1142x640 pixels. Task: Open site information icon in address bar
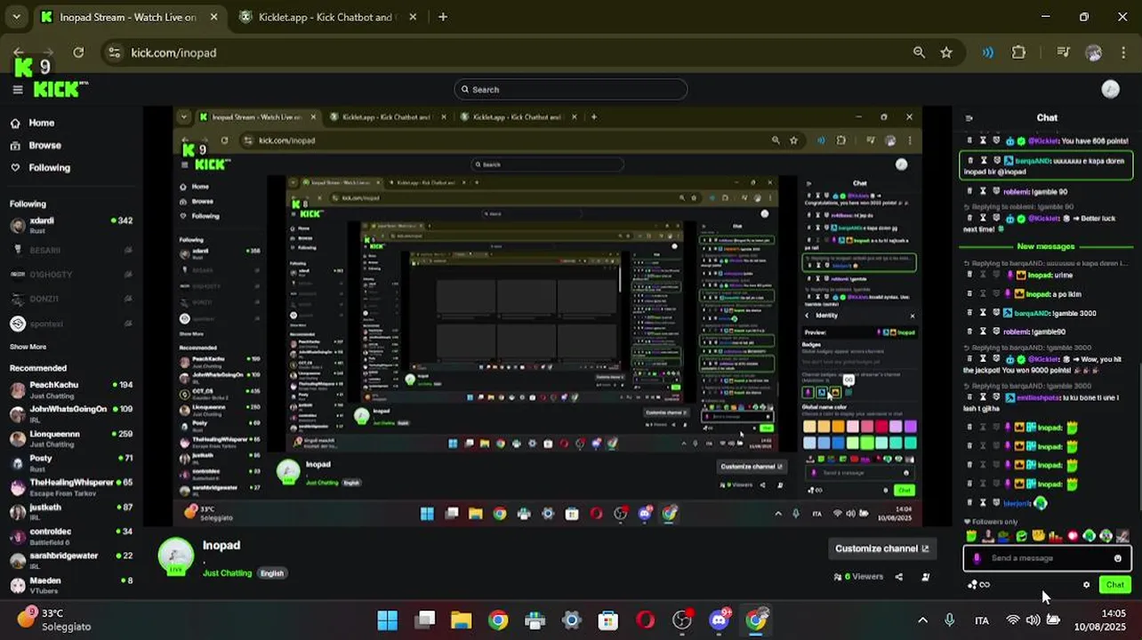pyautogui.click(x=114, y=52)
